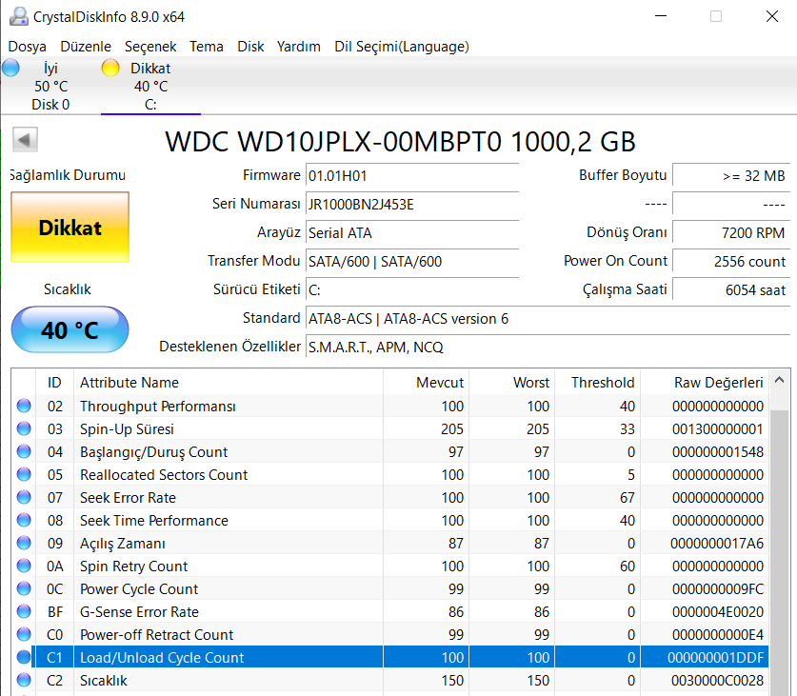Select the yellow Dikkat status orb for C:

(110, 68)
